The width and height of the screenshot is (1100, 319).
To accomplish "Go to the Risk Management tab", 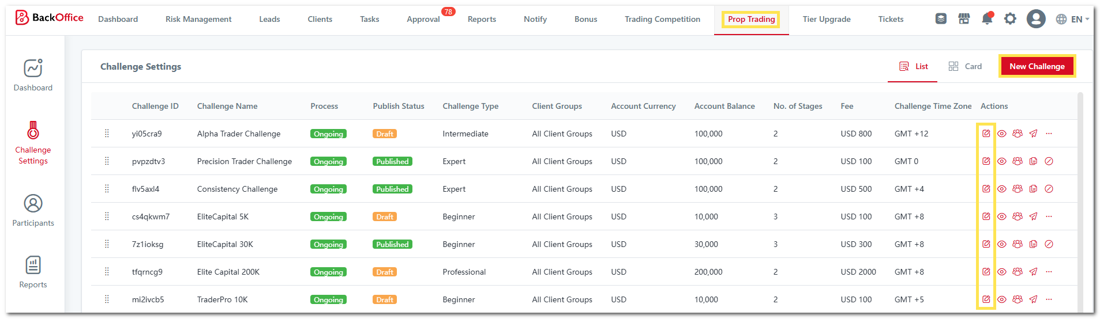I will (x=198, y=19).
